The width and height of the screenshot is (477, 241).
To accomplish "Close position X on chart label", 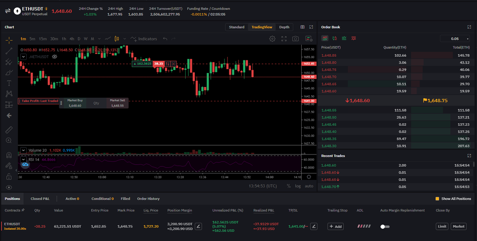I will pyautogui.click(x=174, y=64).
